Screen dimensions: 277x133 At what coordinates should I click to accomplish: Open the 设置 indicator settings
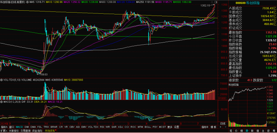point(176,127)
